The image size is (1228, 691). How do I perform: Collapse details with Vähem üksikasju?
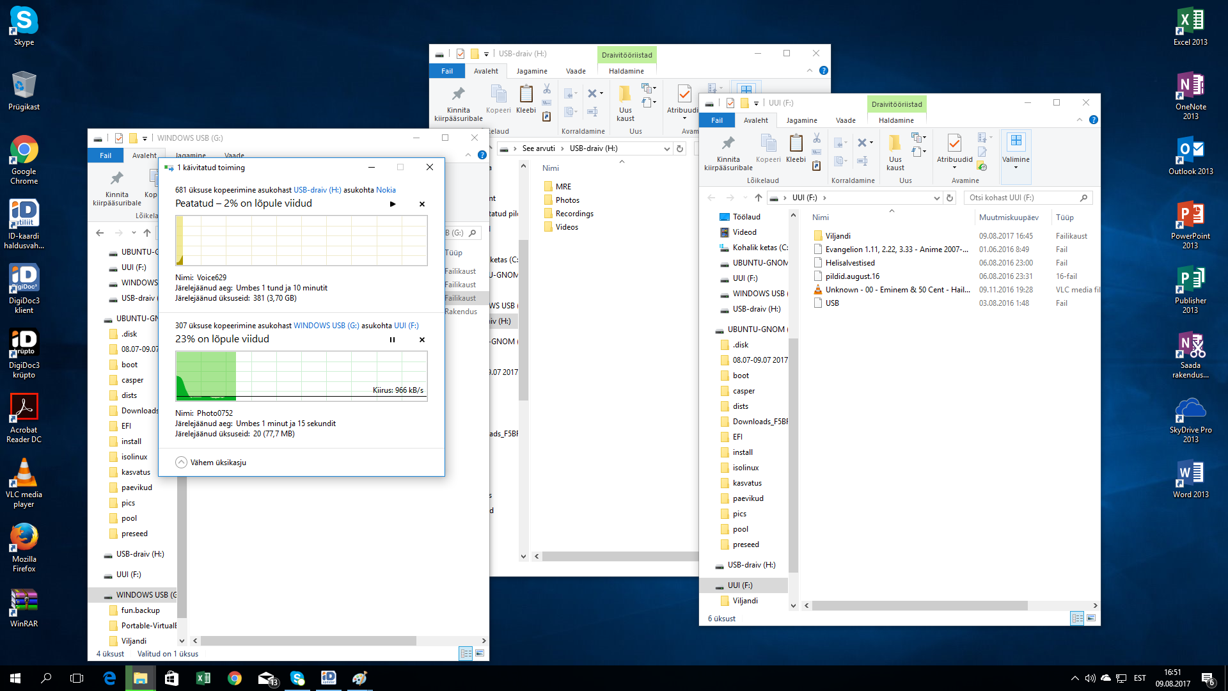211,463
